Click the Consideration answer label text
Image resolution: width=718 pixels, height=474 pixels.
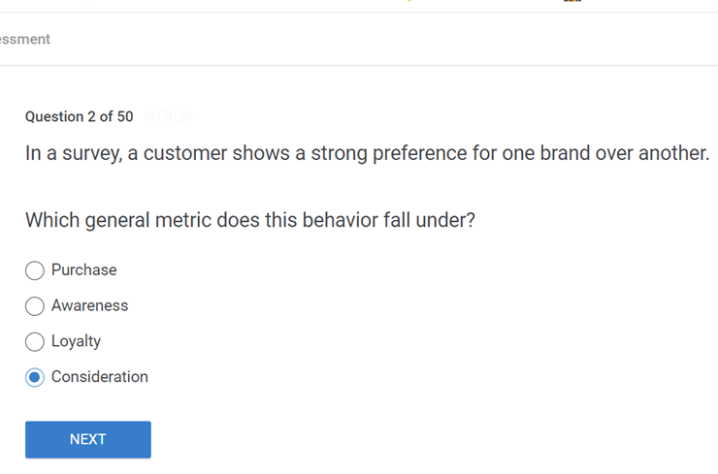coord(100,377)
